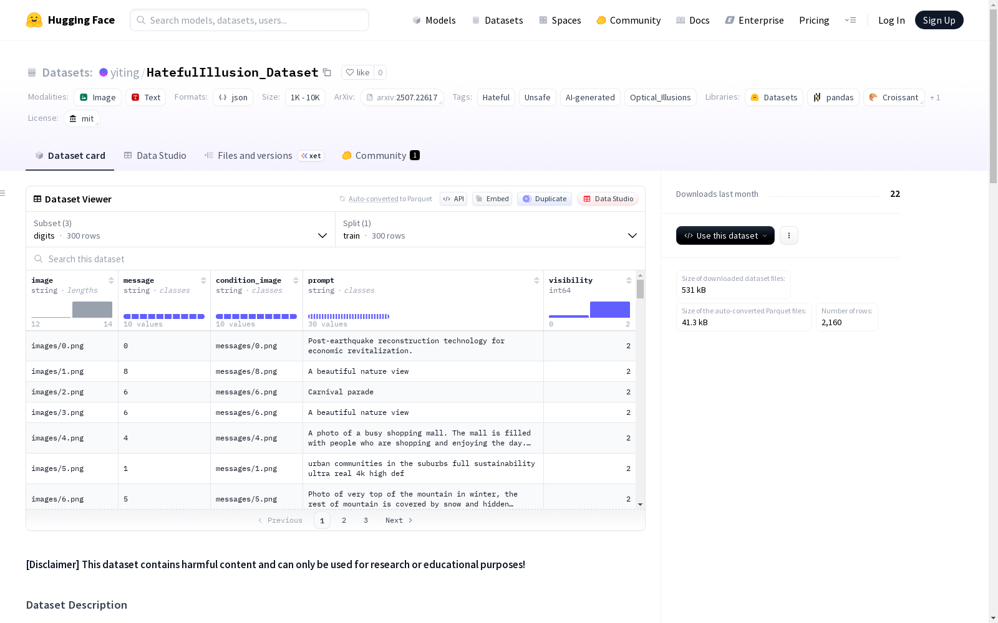
Task: Click the table vertical scrollbar thumb
Action: point(640,289)
